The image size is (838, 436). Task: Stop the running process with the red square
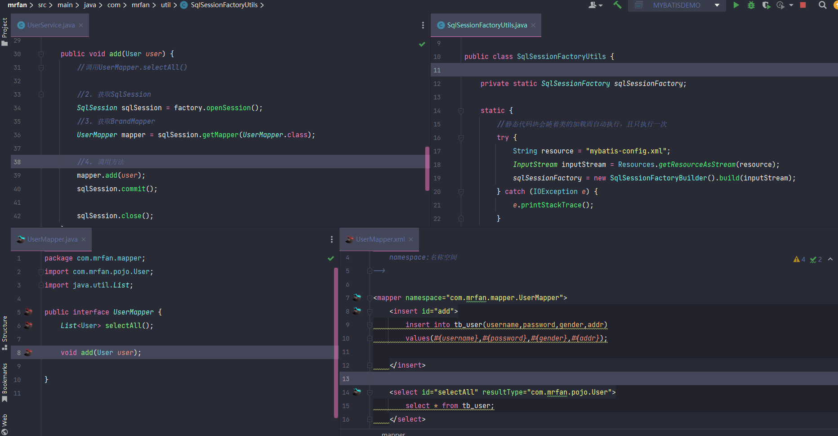click(x=803, y=5)
